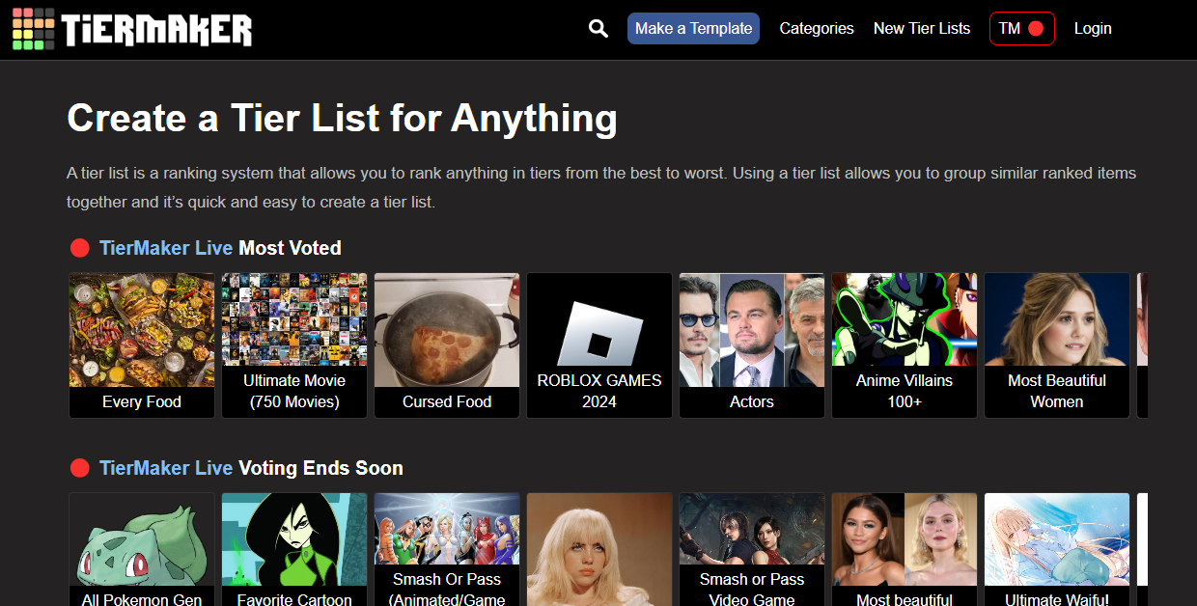This screenshot has height=606, width=1197.
Task: Click the TierMaker logo
Action: [132, 29]
